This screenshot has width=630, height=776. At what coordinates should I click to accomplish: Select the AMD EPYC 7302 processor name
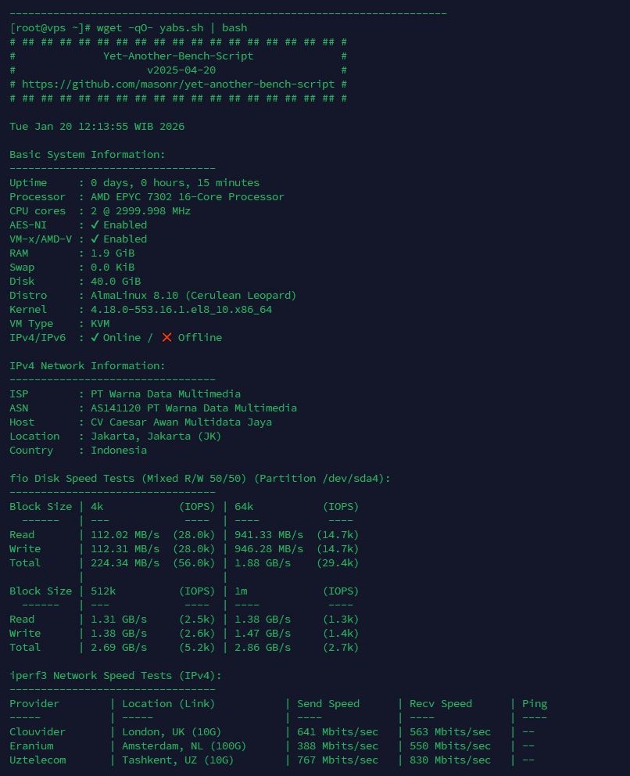pyautogui.click(x=188, y=197)
